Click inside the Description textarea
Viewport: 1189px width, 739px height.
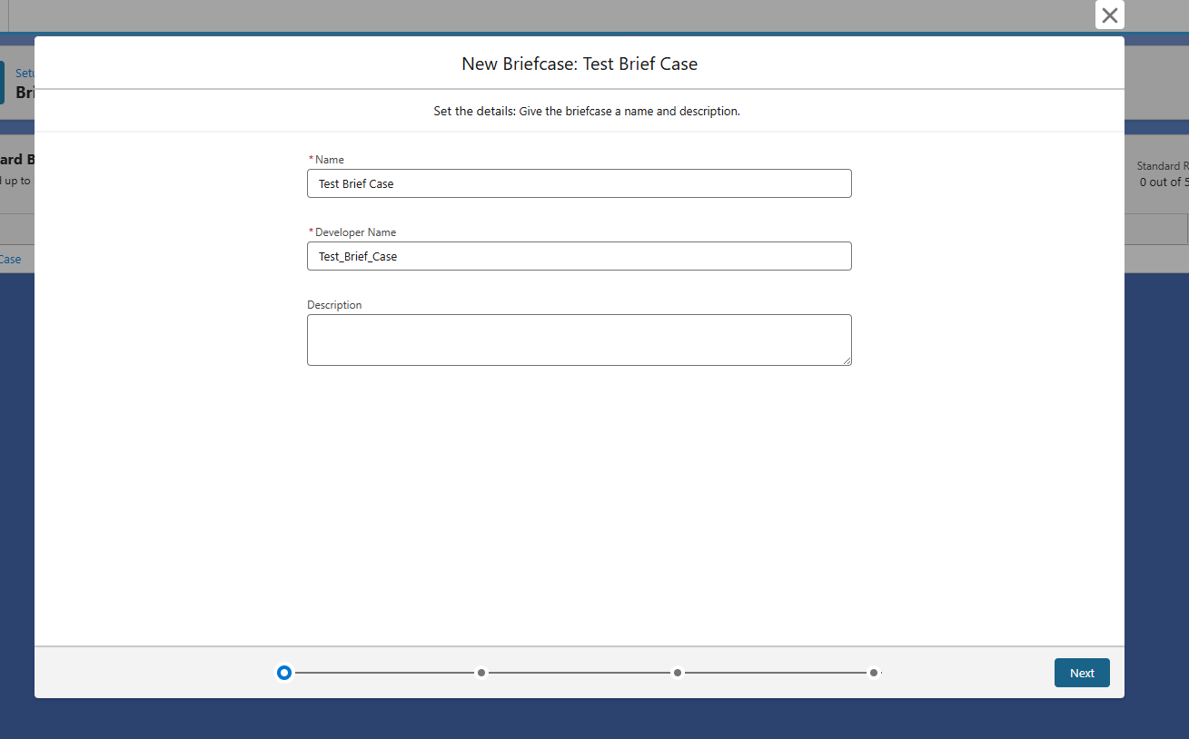[579, 340]
